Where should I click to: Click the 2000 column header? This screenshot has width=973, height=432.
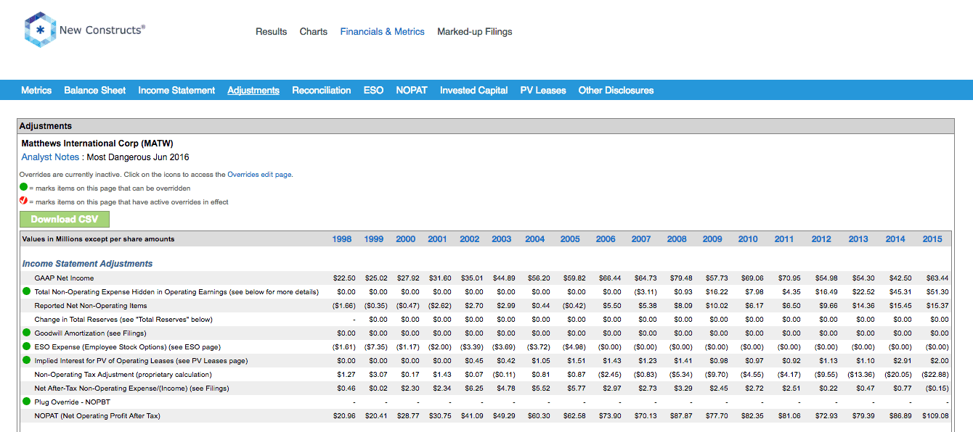[x=406, y=239]
